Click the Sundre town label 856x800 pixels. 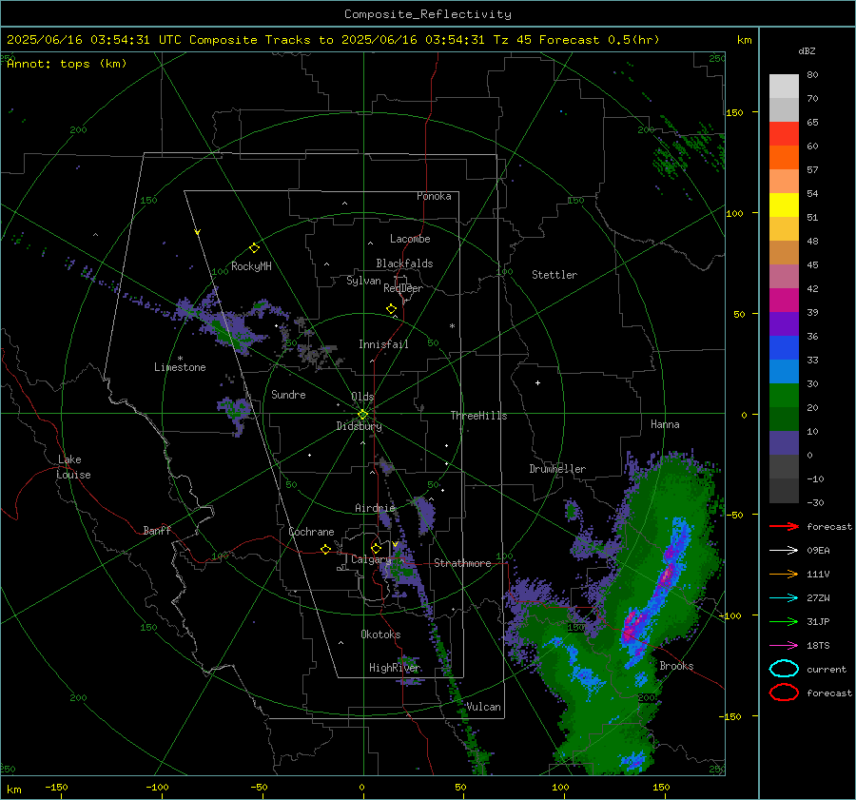coord(288,395)
